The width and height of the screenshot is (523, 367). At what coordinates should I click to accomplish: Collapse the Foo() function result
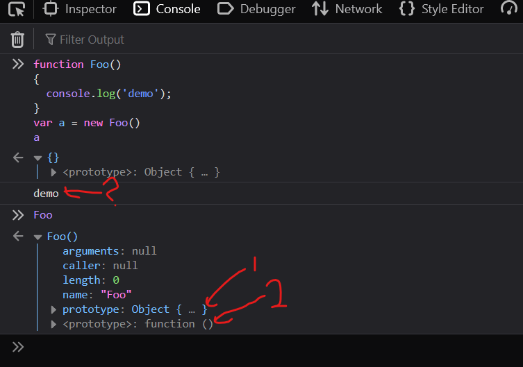(x=38, y=237)
